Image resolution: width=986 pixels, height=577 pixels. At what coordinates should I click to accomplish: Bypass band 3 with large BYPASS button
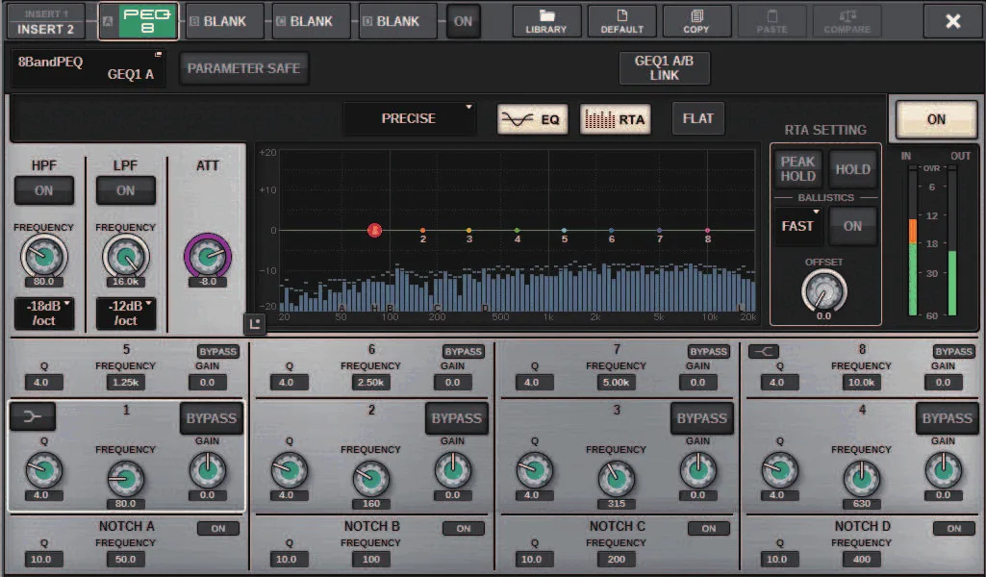click(702, 418)
